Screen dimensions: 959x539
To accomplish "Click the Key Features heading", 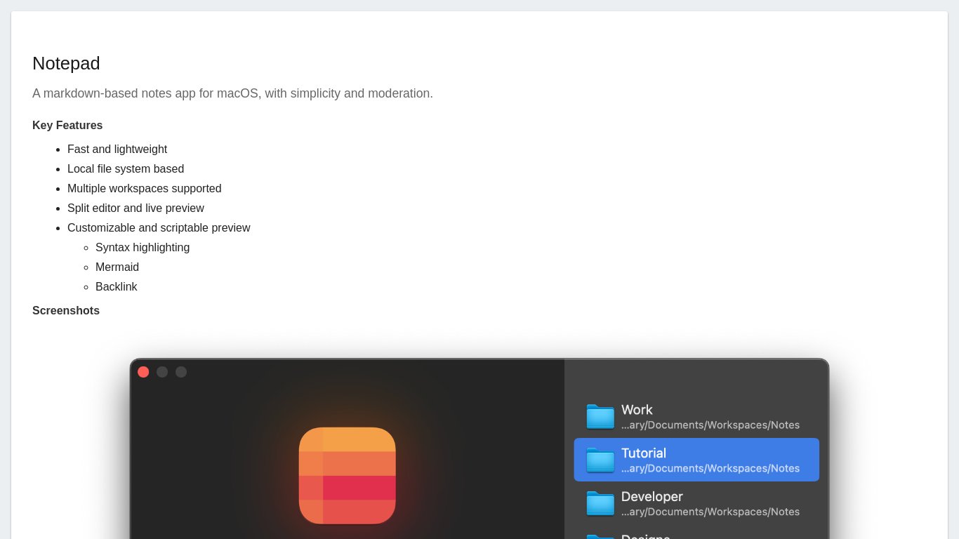I will pyautogui.click(x=67, y=126).
